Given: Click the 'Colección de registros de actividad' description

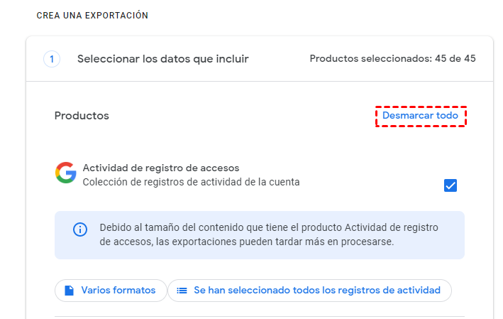Looking at the screenshot, I should (191, 182).
